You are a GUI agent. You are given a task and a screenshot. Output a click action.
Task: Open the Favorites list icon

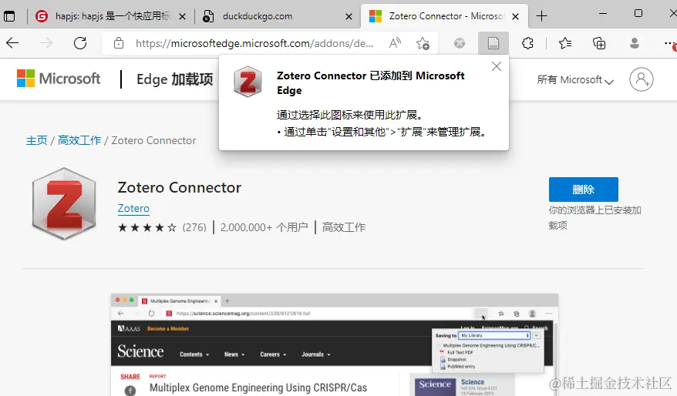click(x=564, y=43)
